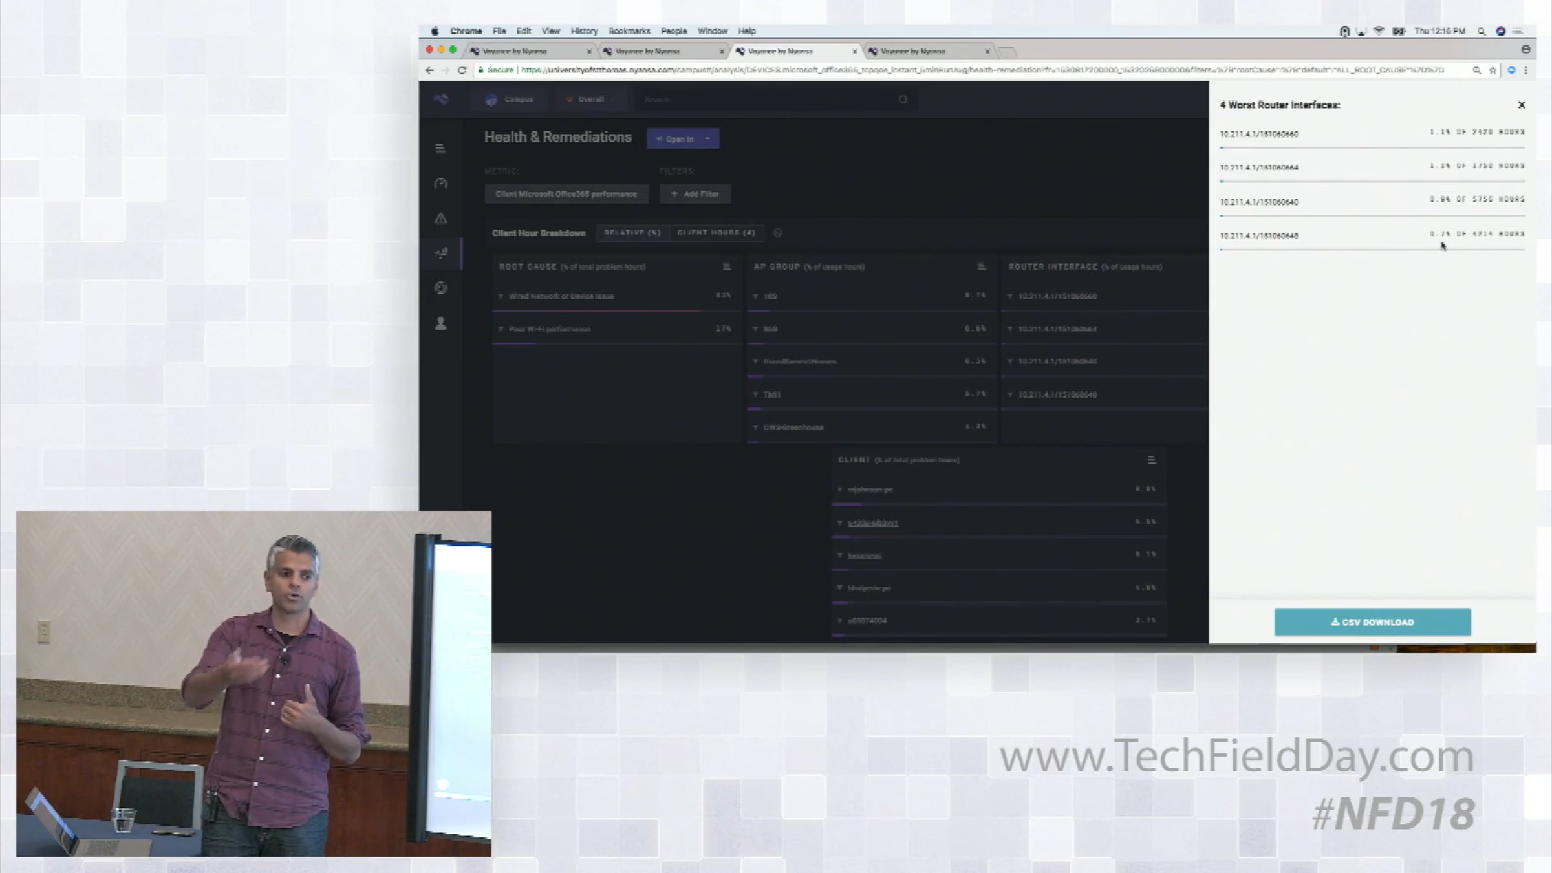Click Chrome's forward arrow
The height and width of the screenshot is (873, 1552).
click(x=445, y=70)
